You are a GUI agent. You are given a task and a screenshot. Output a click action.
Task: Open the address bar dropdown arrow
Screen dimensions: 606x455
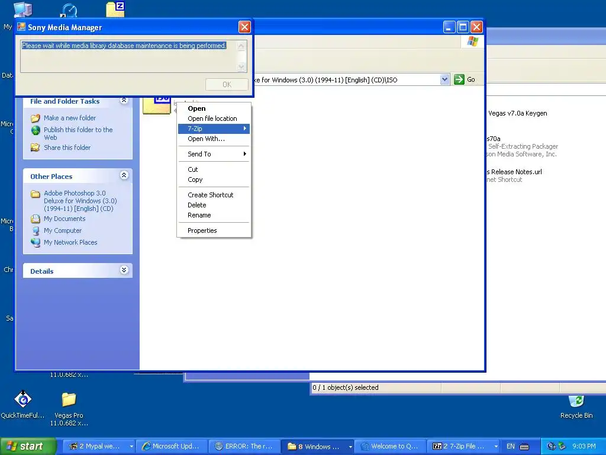(444, 79)
